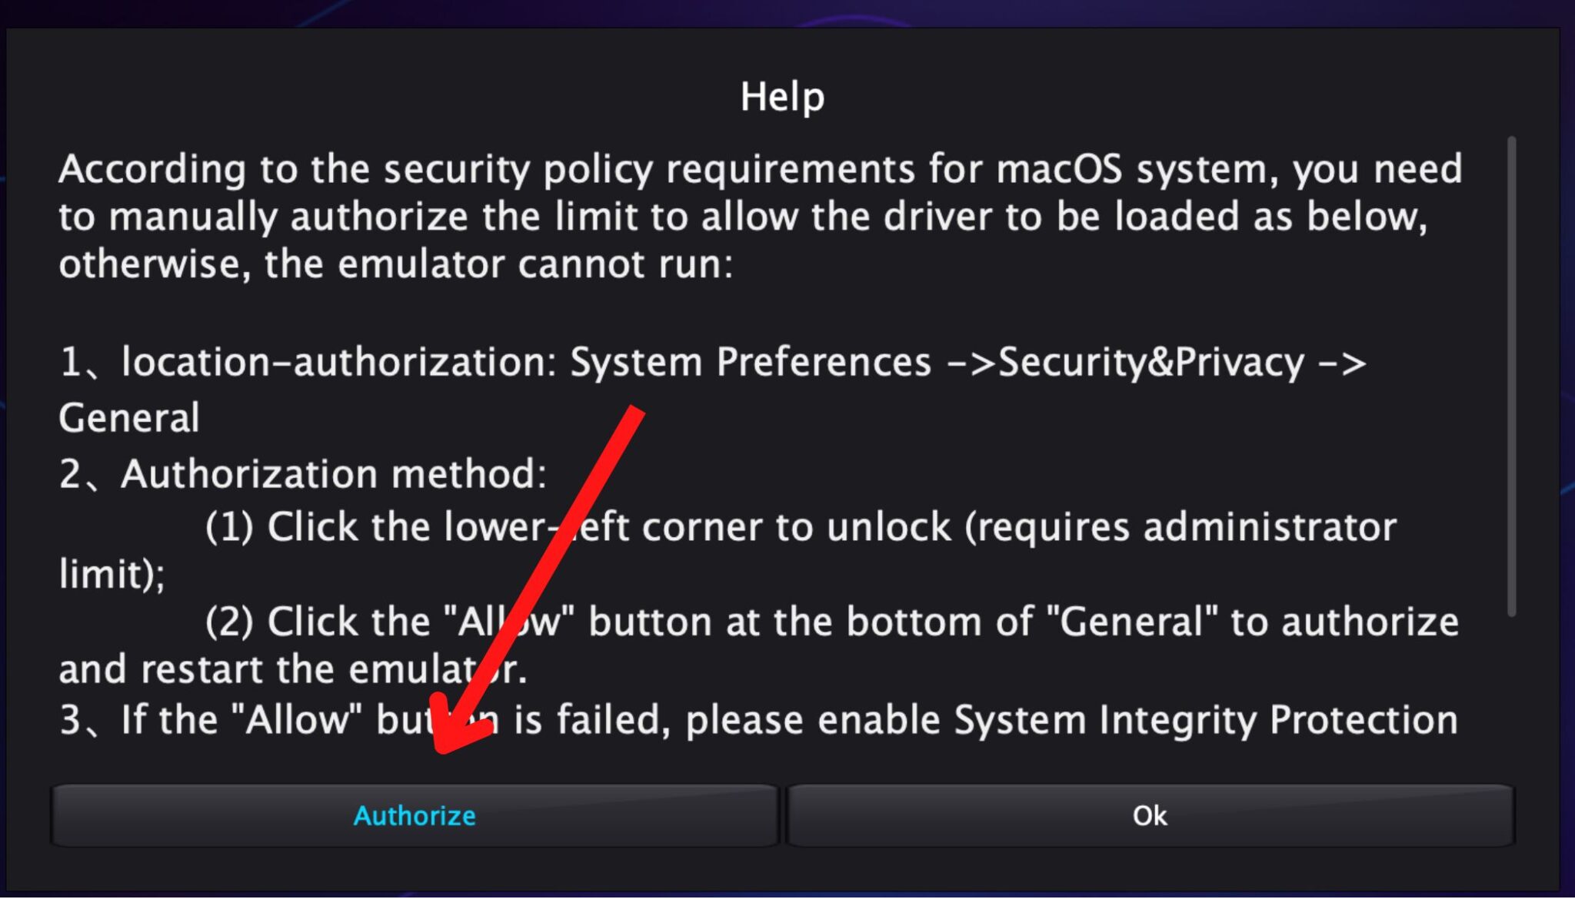This screenshot has height=899, width=1575.
Task: Click the "otherwise, the emulator cannot run:" line
Action: coord(396,264)
